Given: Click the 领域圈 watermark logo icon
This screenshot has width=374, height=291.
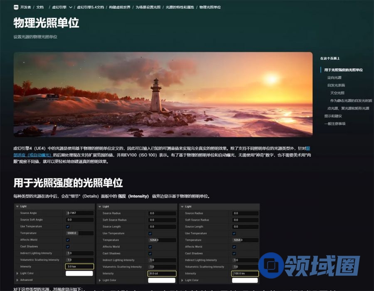Looking at the screenshot, I should pyautogui.click(x=271, y=265).
